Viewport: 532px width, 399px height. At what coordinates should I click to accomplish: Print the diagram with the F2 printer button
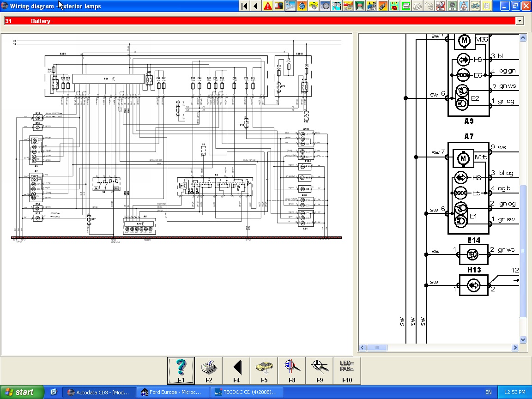tap(208, 370)
